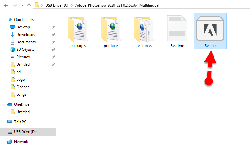The width and height of the screenshot is (250, 148).
Task: Click USB Drive (D:) in the address bar
Action: tap(57, 5)
